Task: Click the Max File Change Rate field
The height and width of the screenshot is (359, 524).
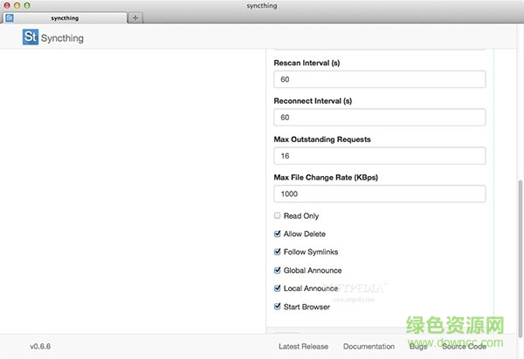Action: click(x=380, y=193)
